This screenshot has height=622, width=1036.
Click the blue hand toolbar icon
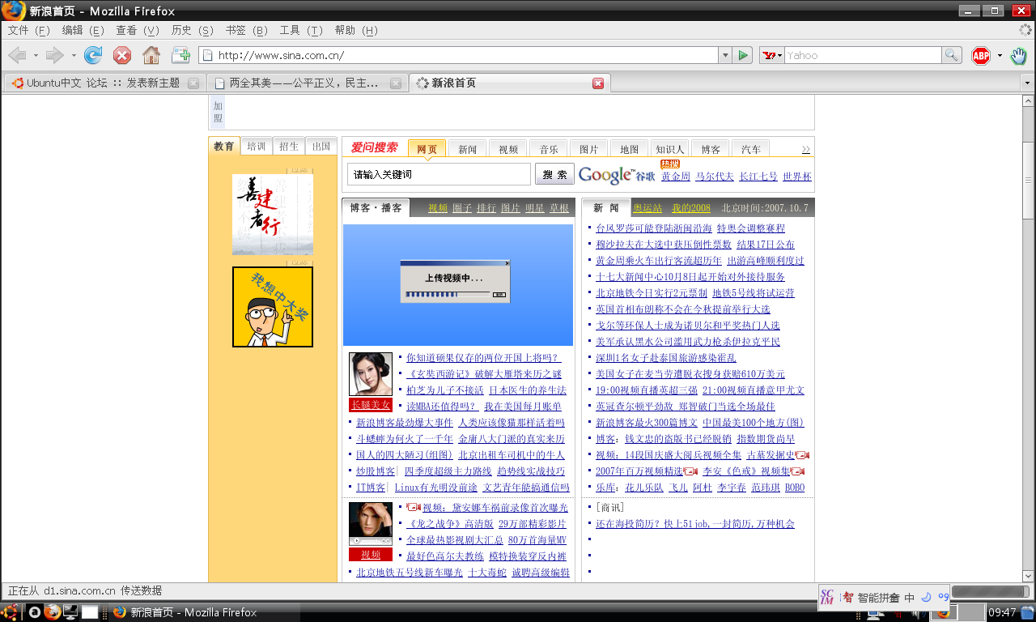click(1018, 55)
